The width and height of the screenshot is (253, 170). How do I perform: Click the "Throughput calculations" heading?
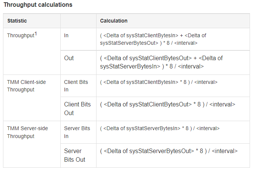[x=38, y=5]
